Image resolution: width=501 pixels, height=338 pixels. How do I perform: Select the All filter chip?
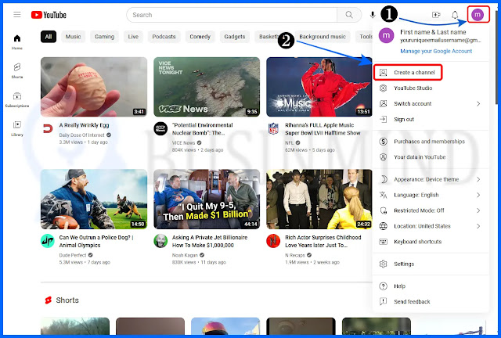coord(49,37)
